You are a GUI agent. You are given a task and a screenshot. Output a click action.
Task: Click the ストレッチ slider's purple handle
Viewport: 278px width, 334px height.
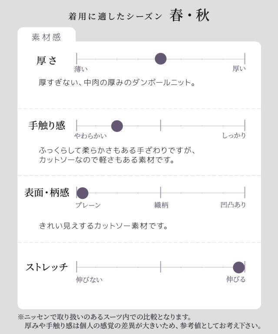click(x=238, y=267)
